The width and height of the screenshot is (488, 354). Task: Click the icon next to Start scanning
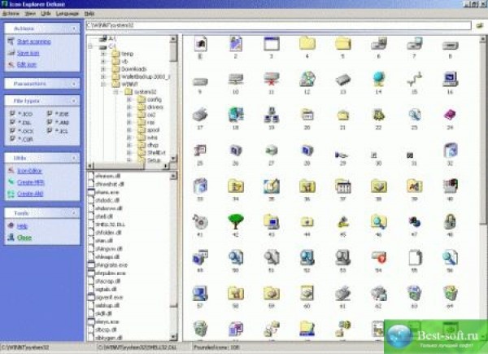click(11, 42)
